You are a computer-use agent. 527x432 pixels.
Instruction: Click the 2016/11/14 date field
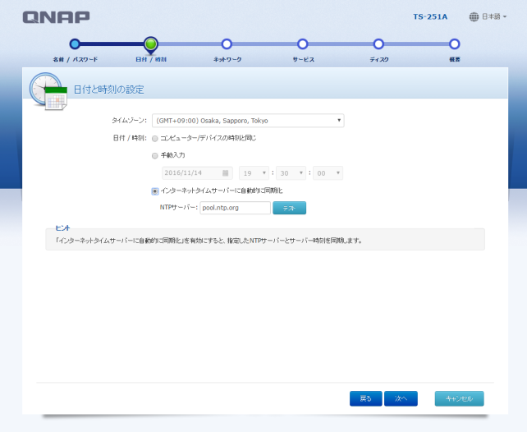pos(197,173)
